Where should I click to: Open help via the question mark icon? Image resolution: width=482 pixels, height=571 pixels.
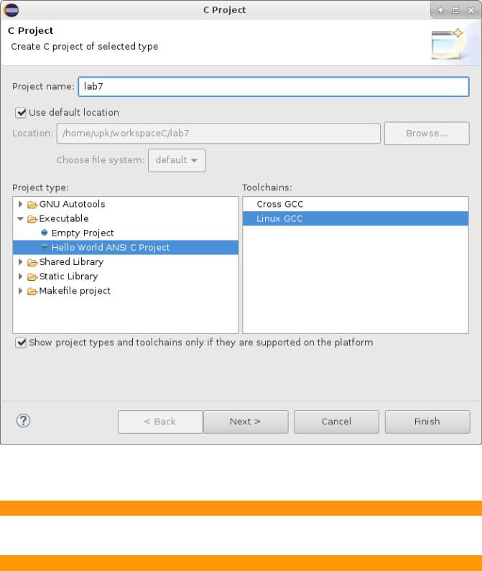[23, 421]
